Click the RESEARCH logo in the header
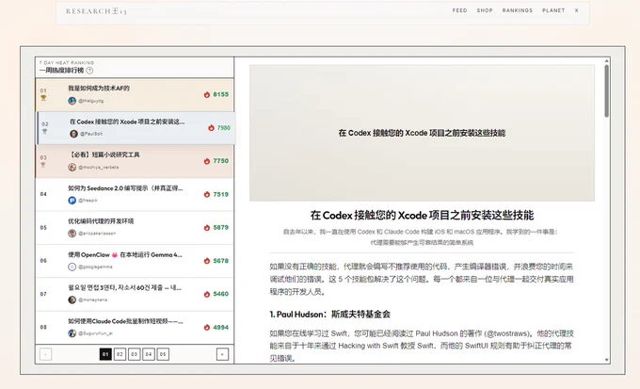This screenshot has width=640, height=389. (96, 11)
